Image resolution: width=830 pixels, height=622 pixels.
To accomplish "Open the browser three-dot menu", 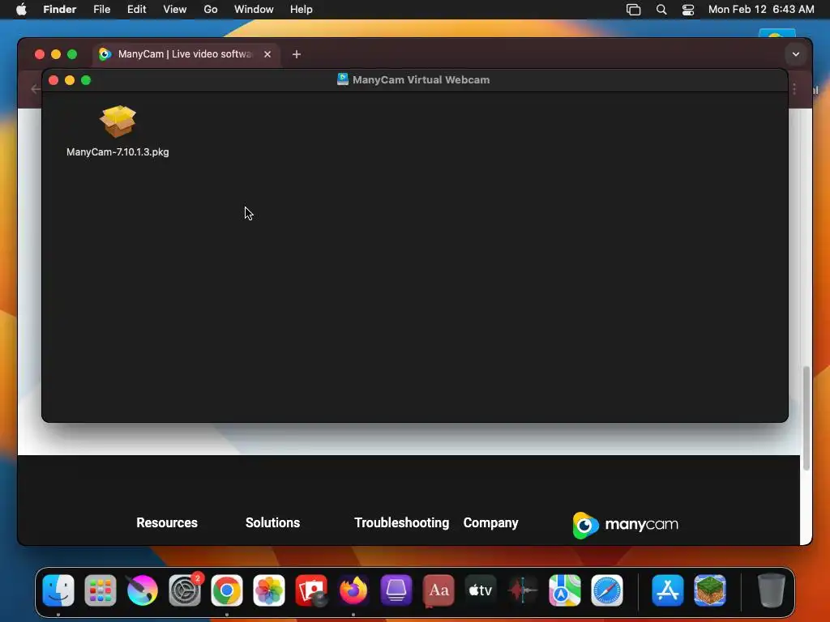I will (x=794, y=89).
